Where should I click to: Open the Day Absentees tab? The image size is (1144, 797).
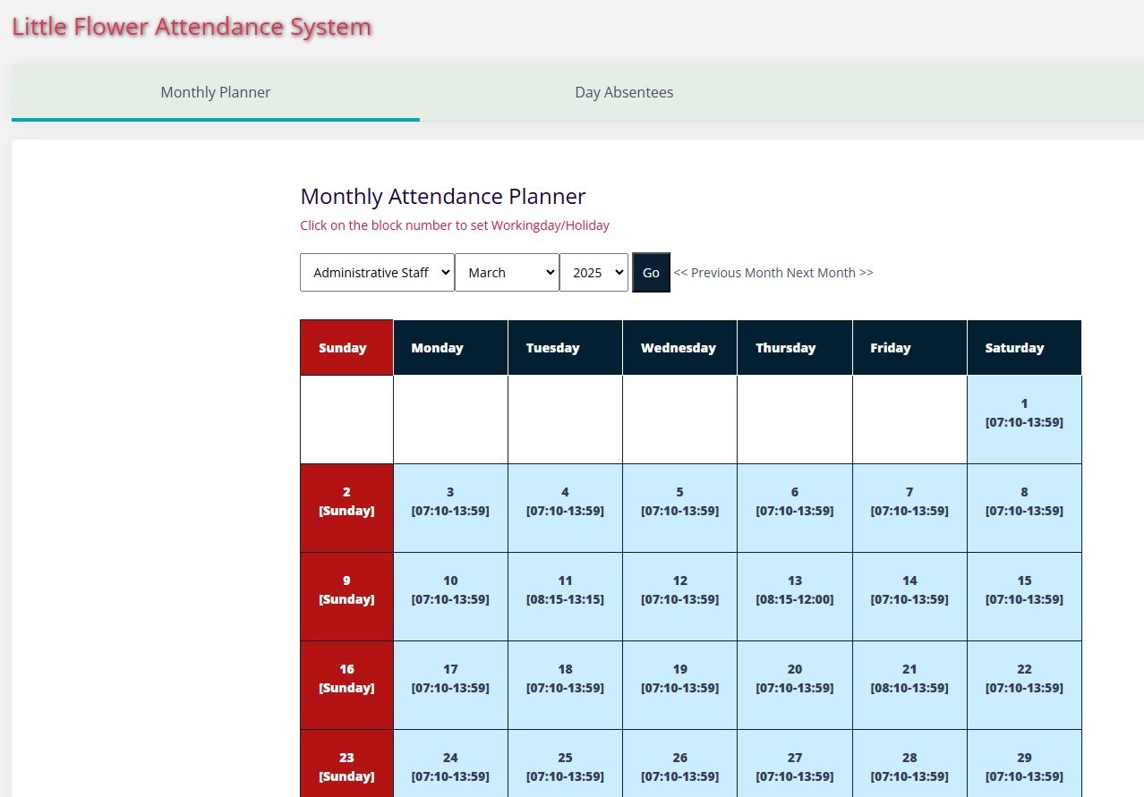pyautogui.click(x=624, y=92)
